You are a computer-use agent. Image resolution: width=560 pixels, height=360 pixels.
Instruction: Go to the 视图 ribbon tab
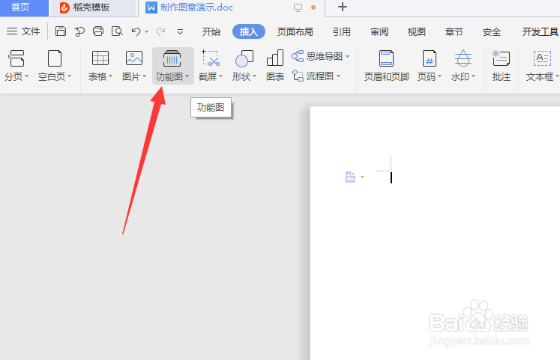pos(416,31)
